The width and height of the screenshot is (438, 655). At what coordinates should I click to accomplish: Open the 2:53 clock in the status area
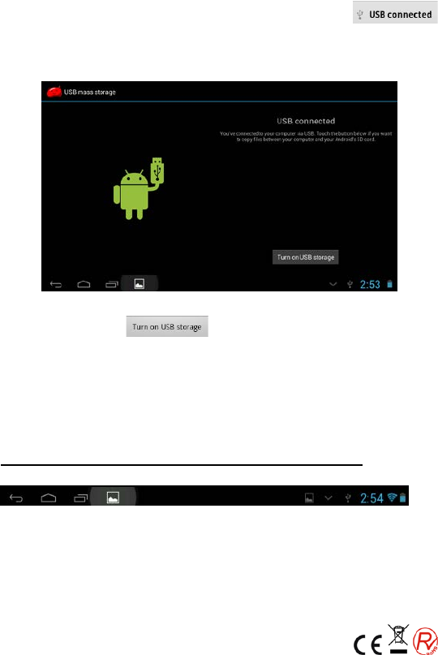pos(370,284)
